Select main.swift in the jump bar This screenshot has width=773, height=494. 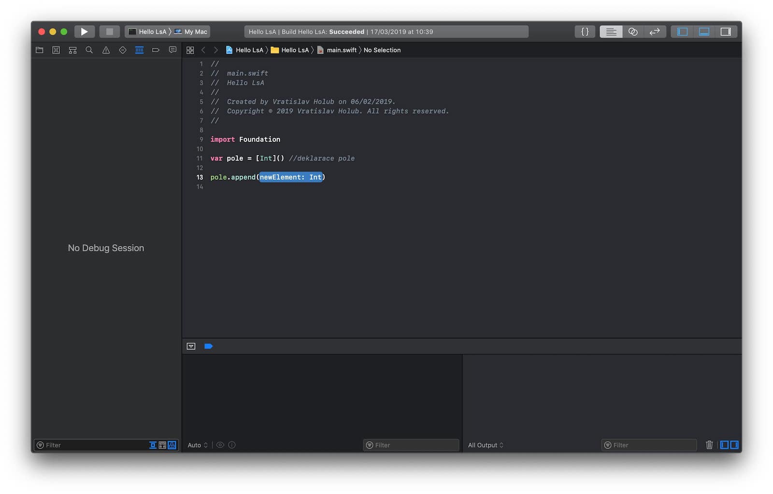341,50
